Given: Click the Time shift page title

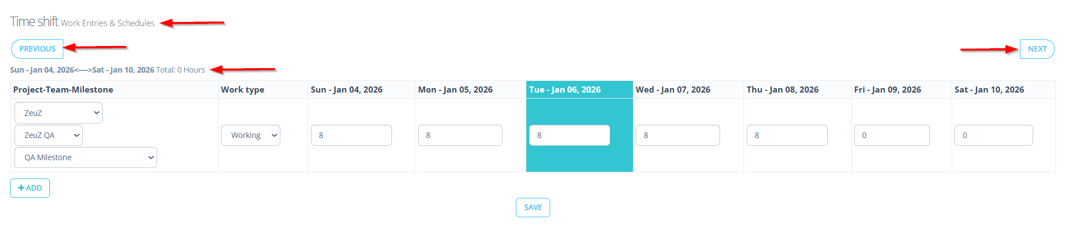Looking at the screenshot, I should (34, 22).
